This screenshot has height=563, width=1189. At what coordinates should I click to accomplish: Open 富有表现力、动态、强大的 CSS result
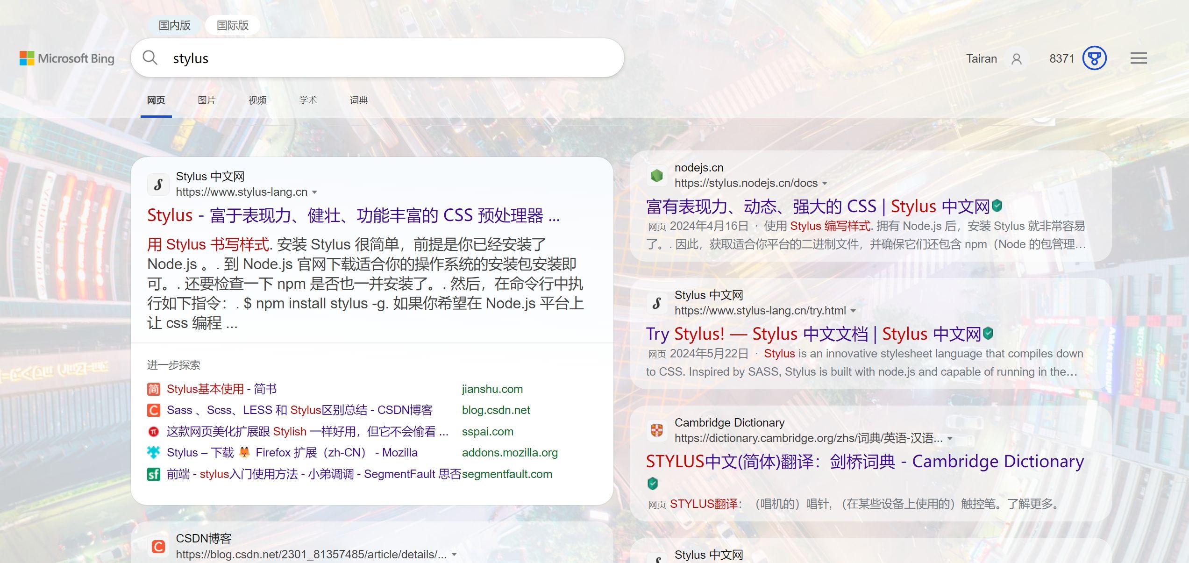tap(818, 206)
